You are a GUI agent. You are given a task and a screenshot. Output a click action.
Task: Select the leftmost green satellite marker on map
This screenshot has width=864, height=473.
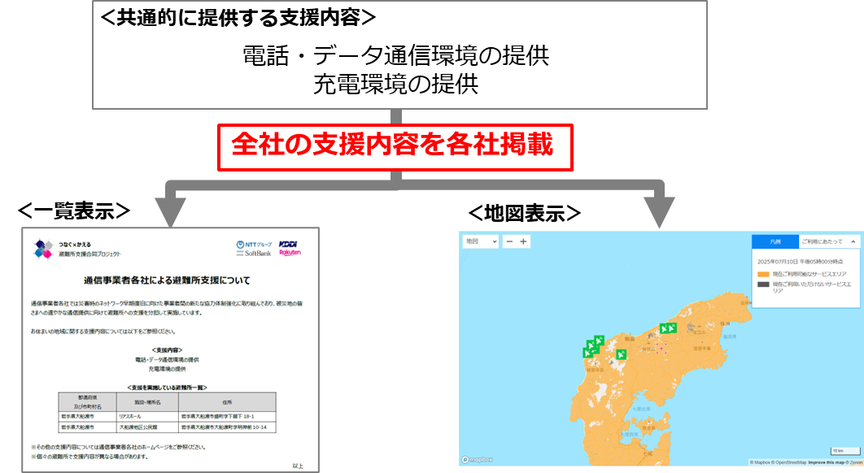point(587,352)
